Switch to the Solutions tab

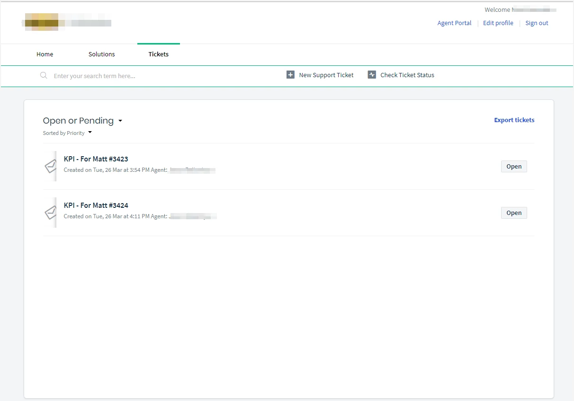click(102, 54)
